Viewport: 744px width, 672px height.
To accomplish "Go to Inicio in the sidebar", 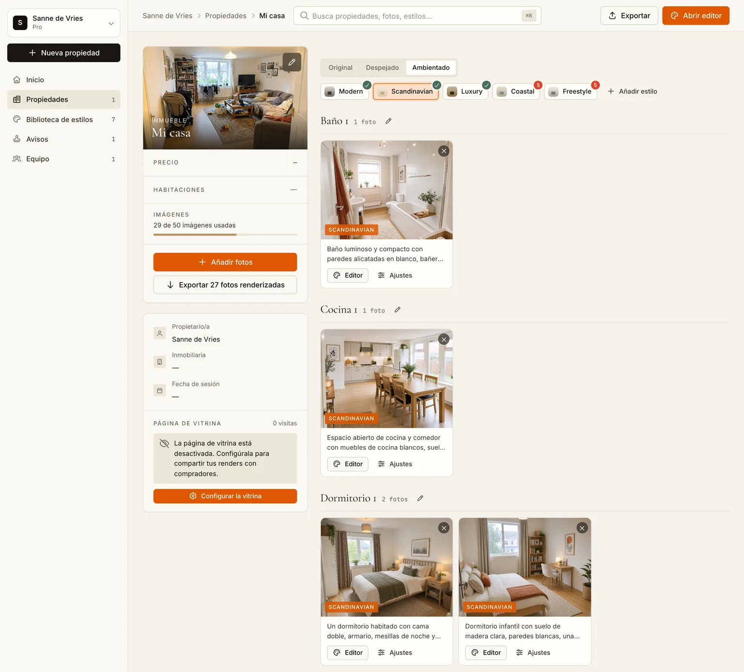I will click(x=63, y=79).
